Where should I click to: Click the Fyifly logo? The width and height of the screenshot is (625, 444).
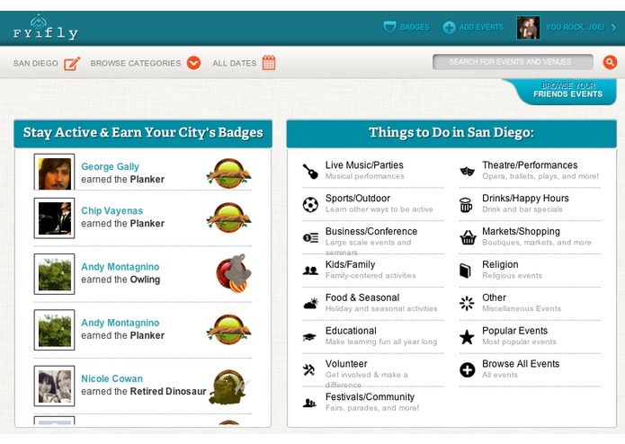click(46, 28)
